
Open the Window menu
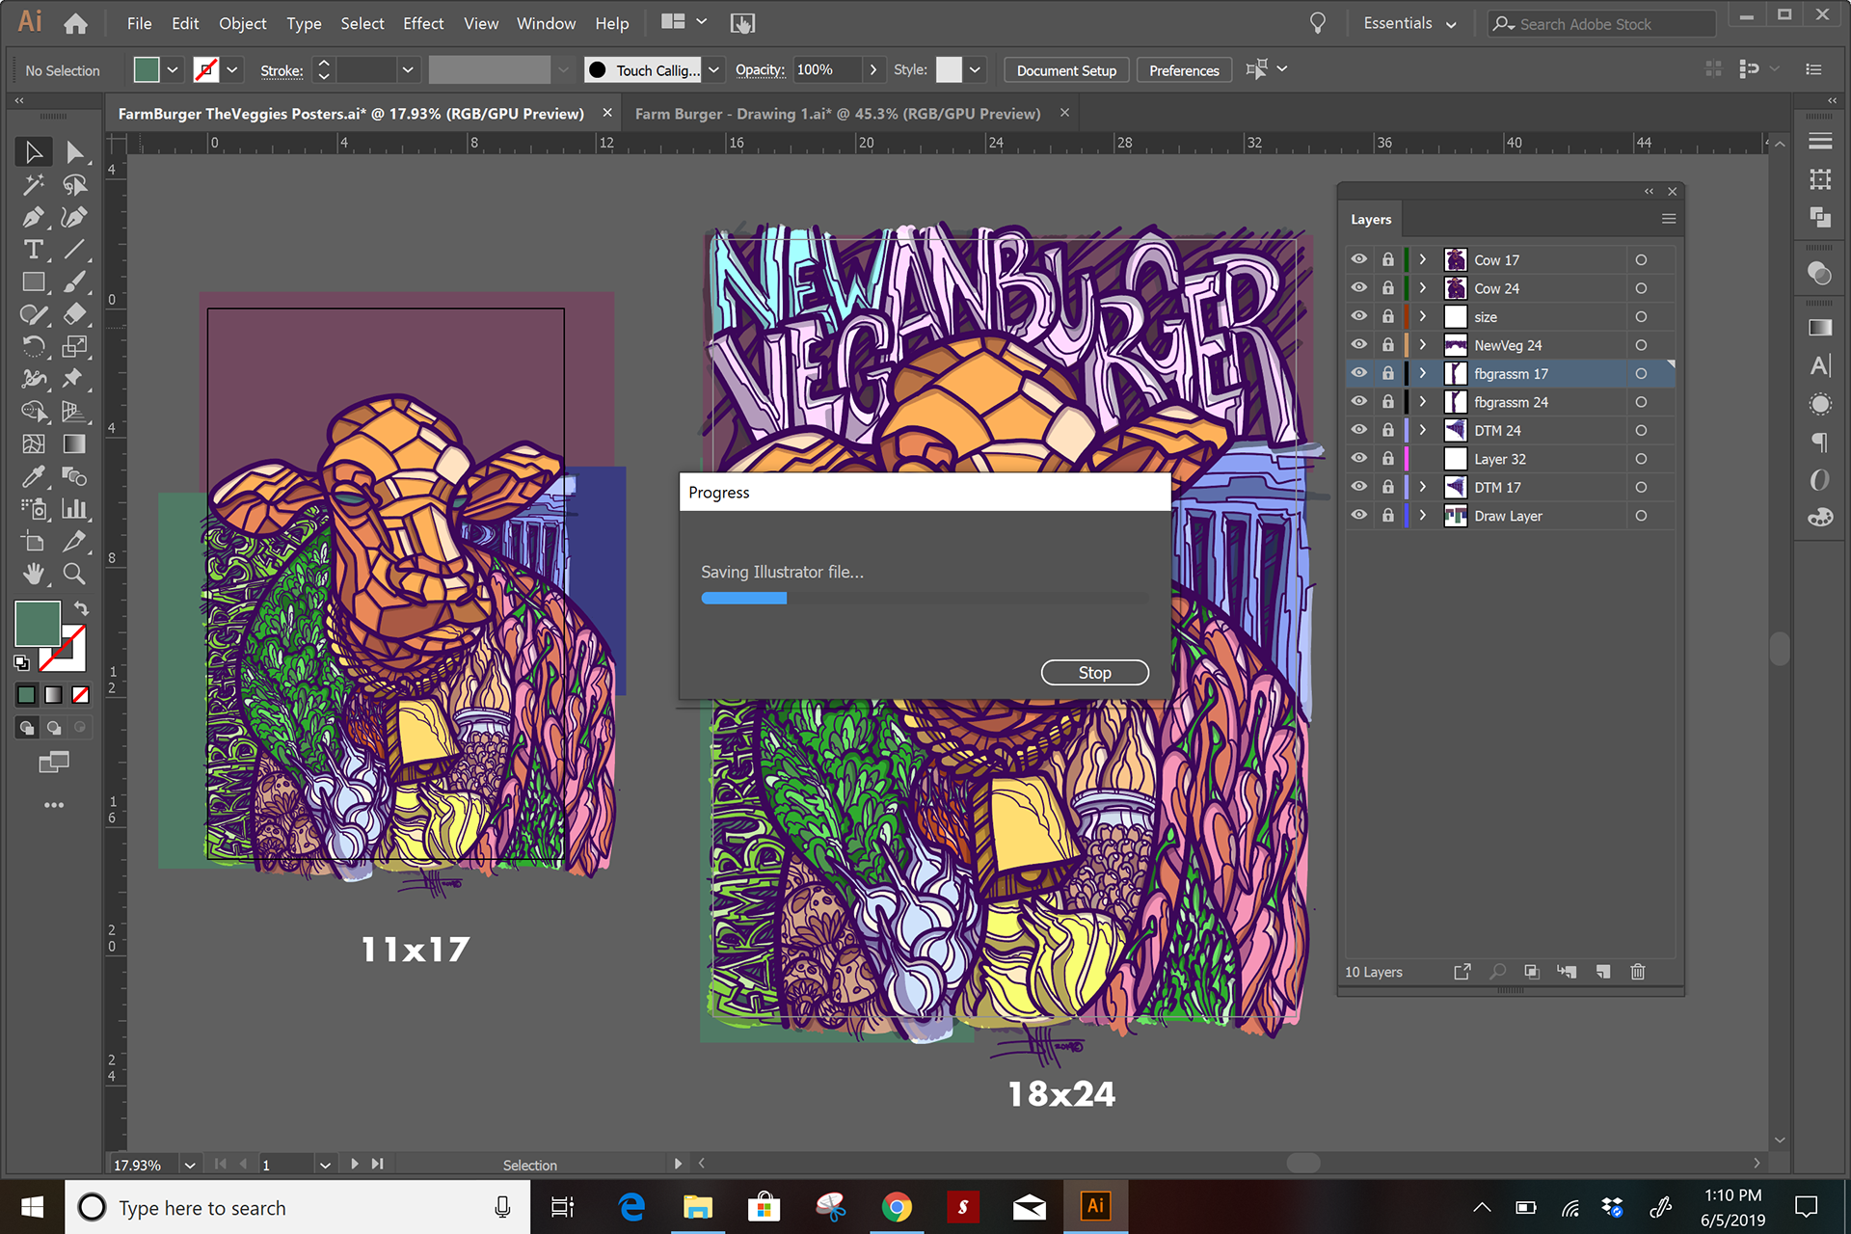546,23
